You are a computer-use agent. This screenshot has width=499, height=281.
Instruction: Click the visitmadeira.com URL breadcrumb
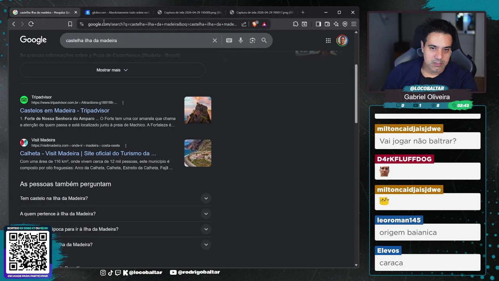coord(76,146)
